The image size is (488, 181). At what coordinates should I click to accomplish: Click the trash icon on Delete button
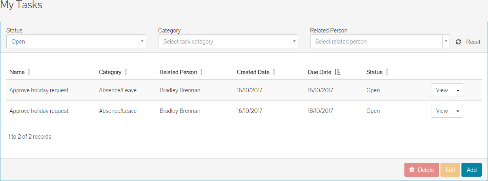tap(412, 170)
